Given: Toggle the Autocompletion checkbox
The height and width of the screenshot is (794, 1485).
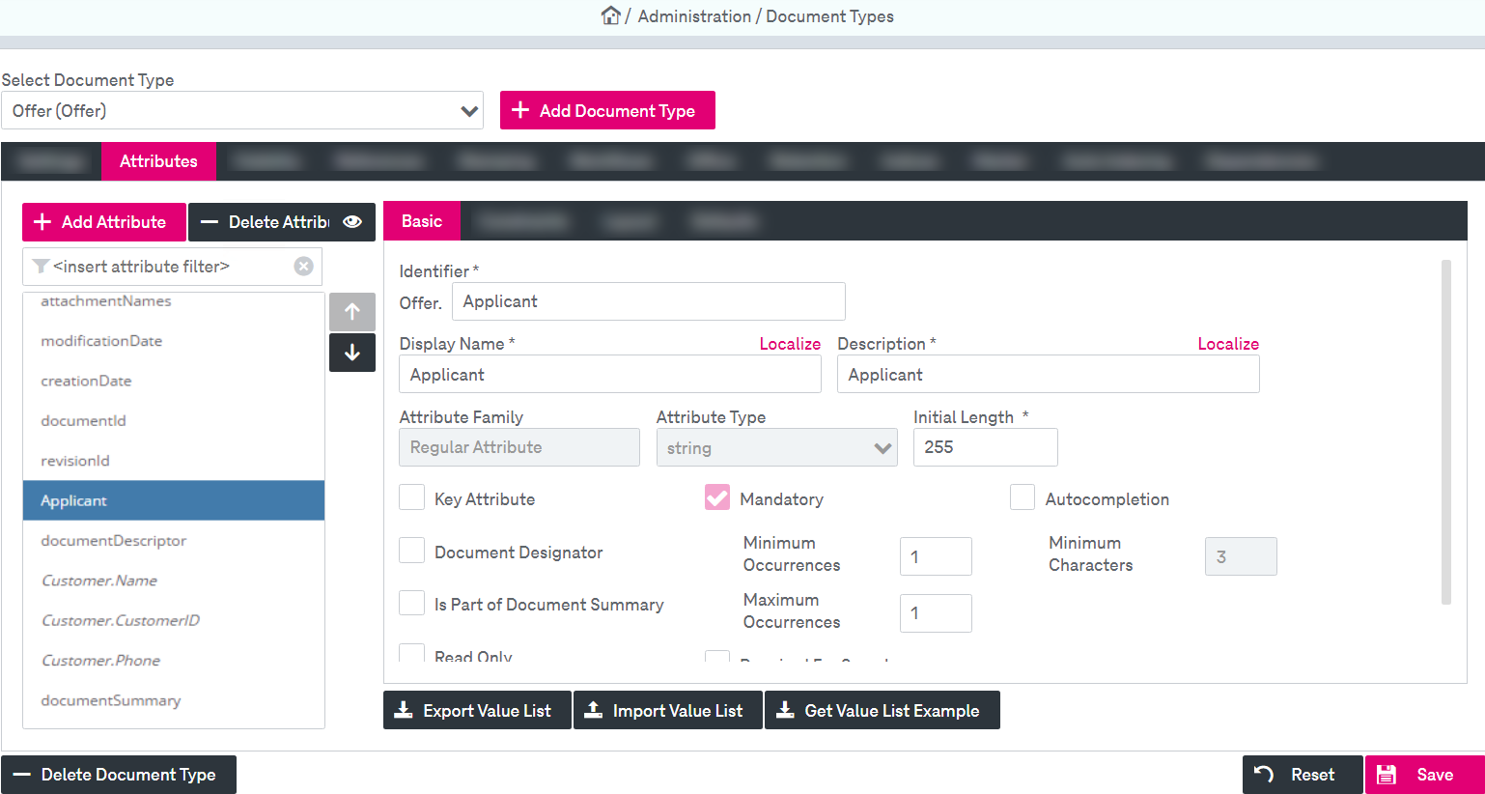Looking at the screenshot, I should pyautogui.click(x=1023, y=498).
